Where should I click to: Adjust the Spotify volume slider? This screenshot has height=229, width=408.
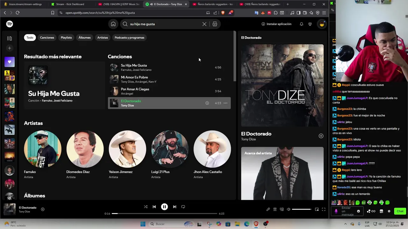point(302,209)
